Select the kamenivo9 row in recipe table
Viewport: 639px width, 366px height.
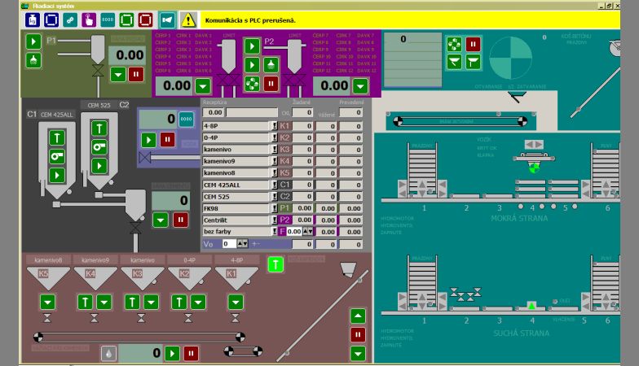(236, 161)
